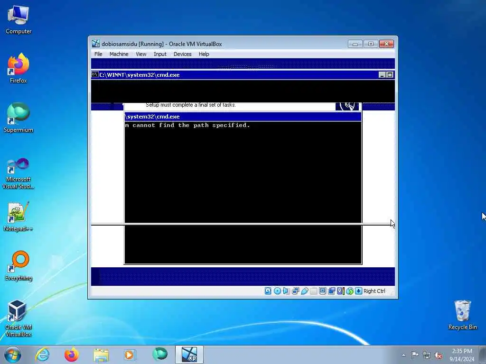Click the running VirtualBox XP taskbar button
This screenshot has height=364, width=486.
tap(189, 355)
